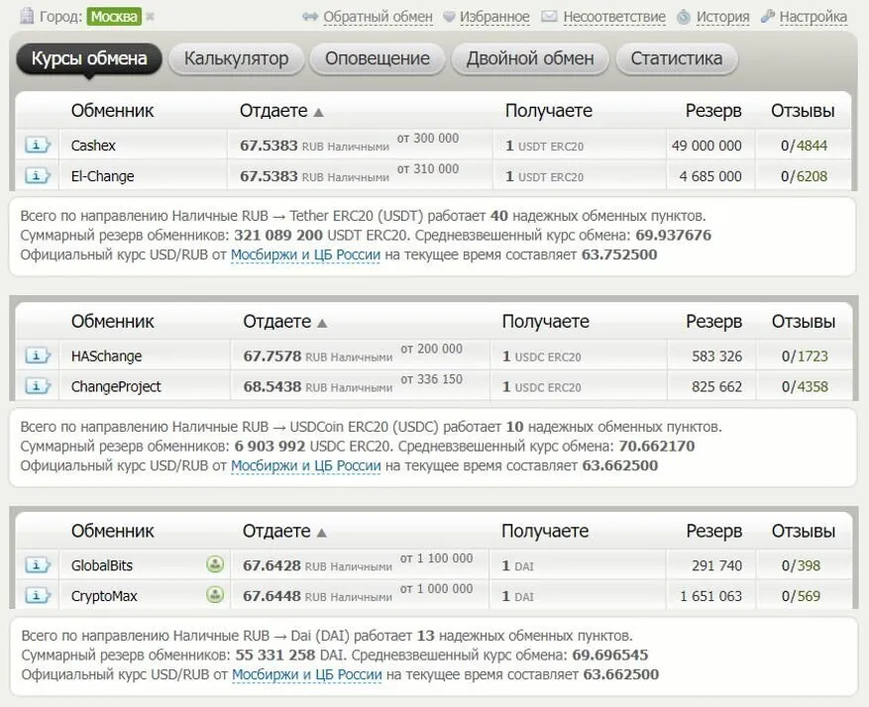Sort DAI table by Отдаете arrow
This screenshot has width=869, height=707.
coord(321,532)
